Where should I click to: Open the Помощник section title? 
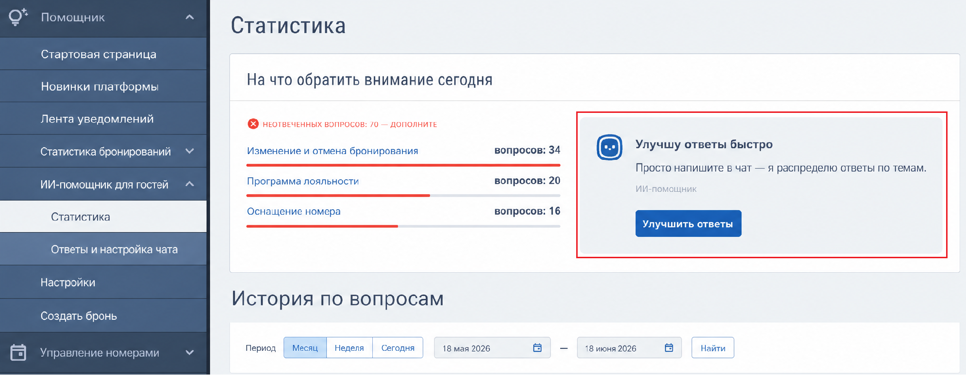pyautogui.click(x=73, y=17)
